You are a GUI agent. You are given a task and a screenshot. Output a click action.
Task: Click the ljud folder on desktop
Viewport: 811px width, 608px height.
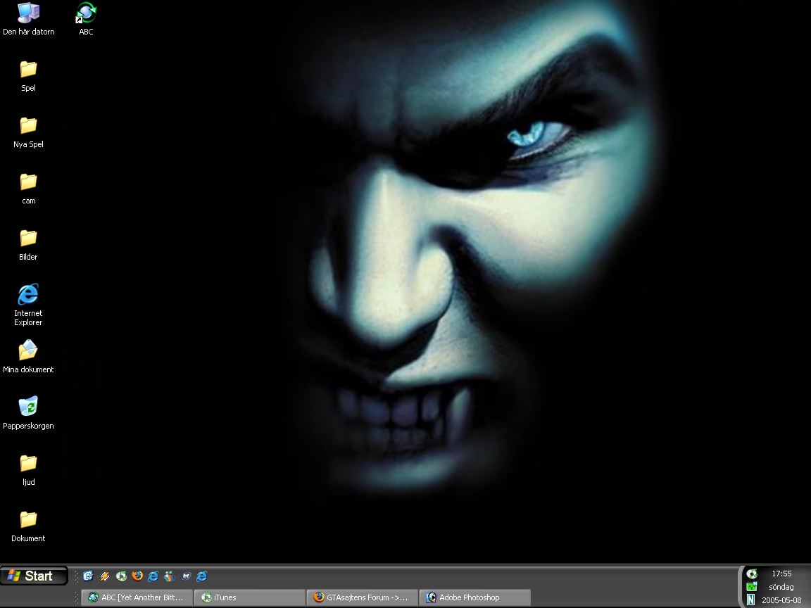click(28, 464)
